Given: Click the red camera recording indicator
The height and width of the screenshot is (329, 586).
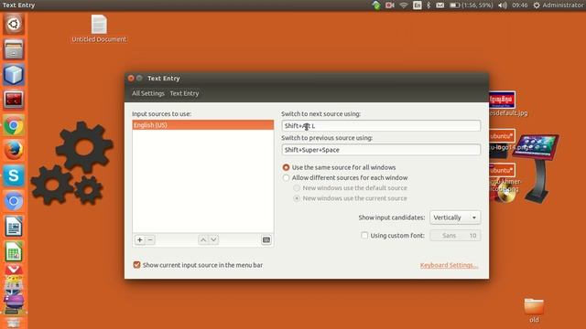Looking at the screenshot, I should click(390, 5).
